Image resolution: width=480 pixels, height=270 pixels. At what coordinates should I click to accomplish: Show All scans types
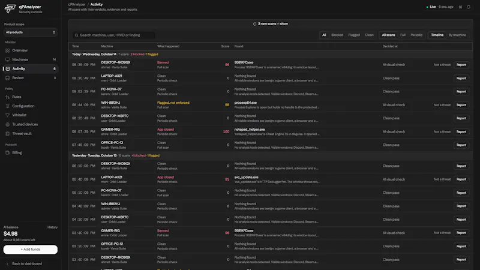[388, 35]
